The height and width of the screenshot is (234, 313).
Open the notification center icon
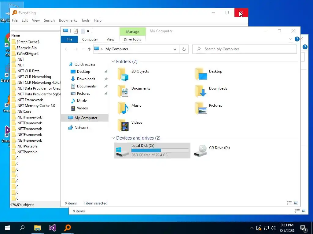(304, 228)
